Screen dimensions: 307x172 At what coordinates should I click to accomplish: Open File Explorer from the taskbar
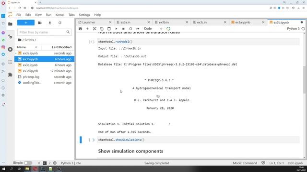point(27,169)
